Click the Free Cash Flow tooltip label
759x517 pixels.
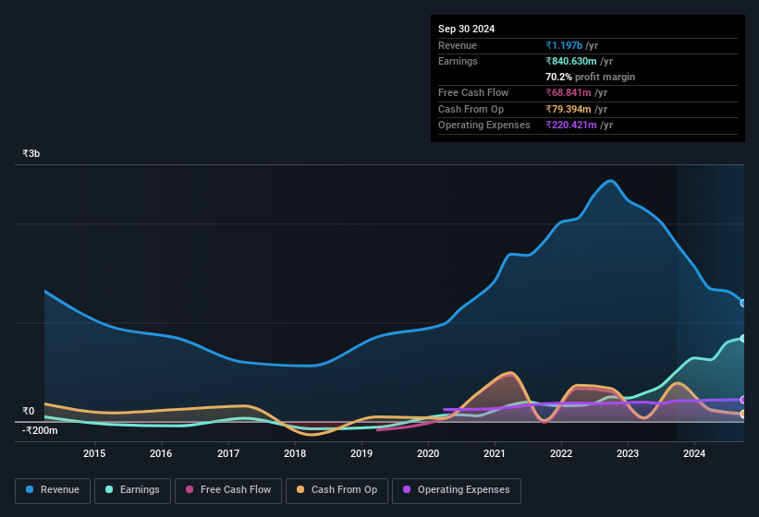473,92
